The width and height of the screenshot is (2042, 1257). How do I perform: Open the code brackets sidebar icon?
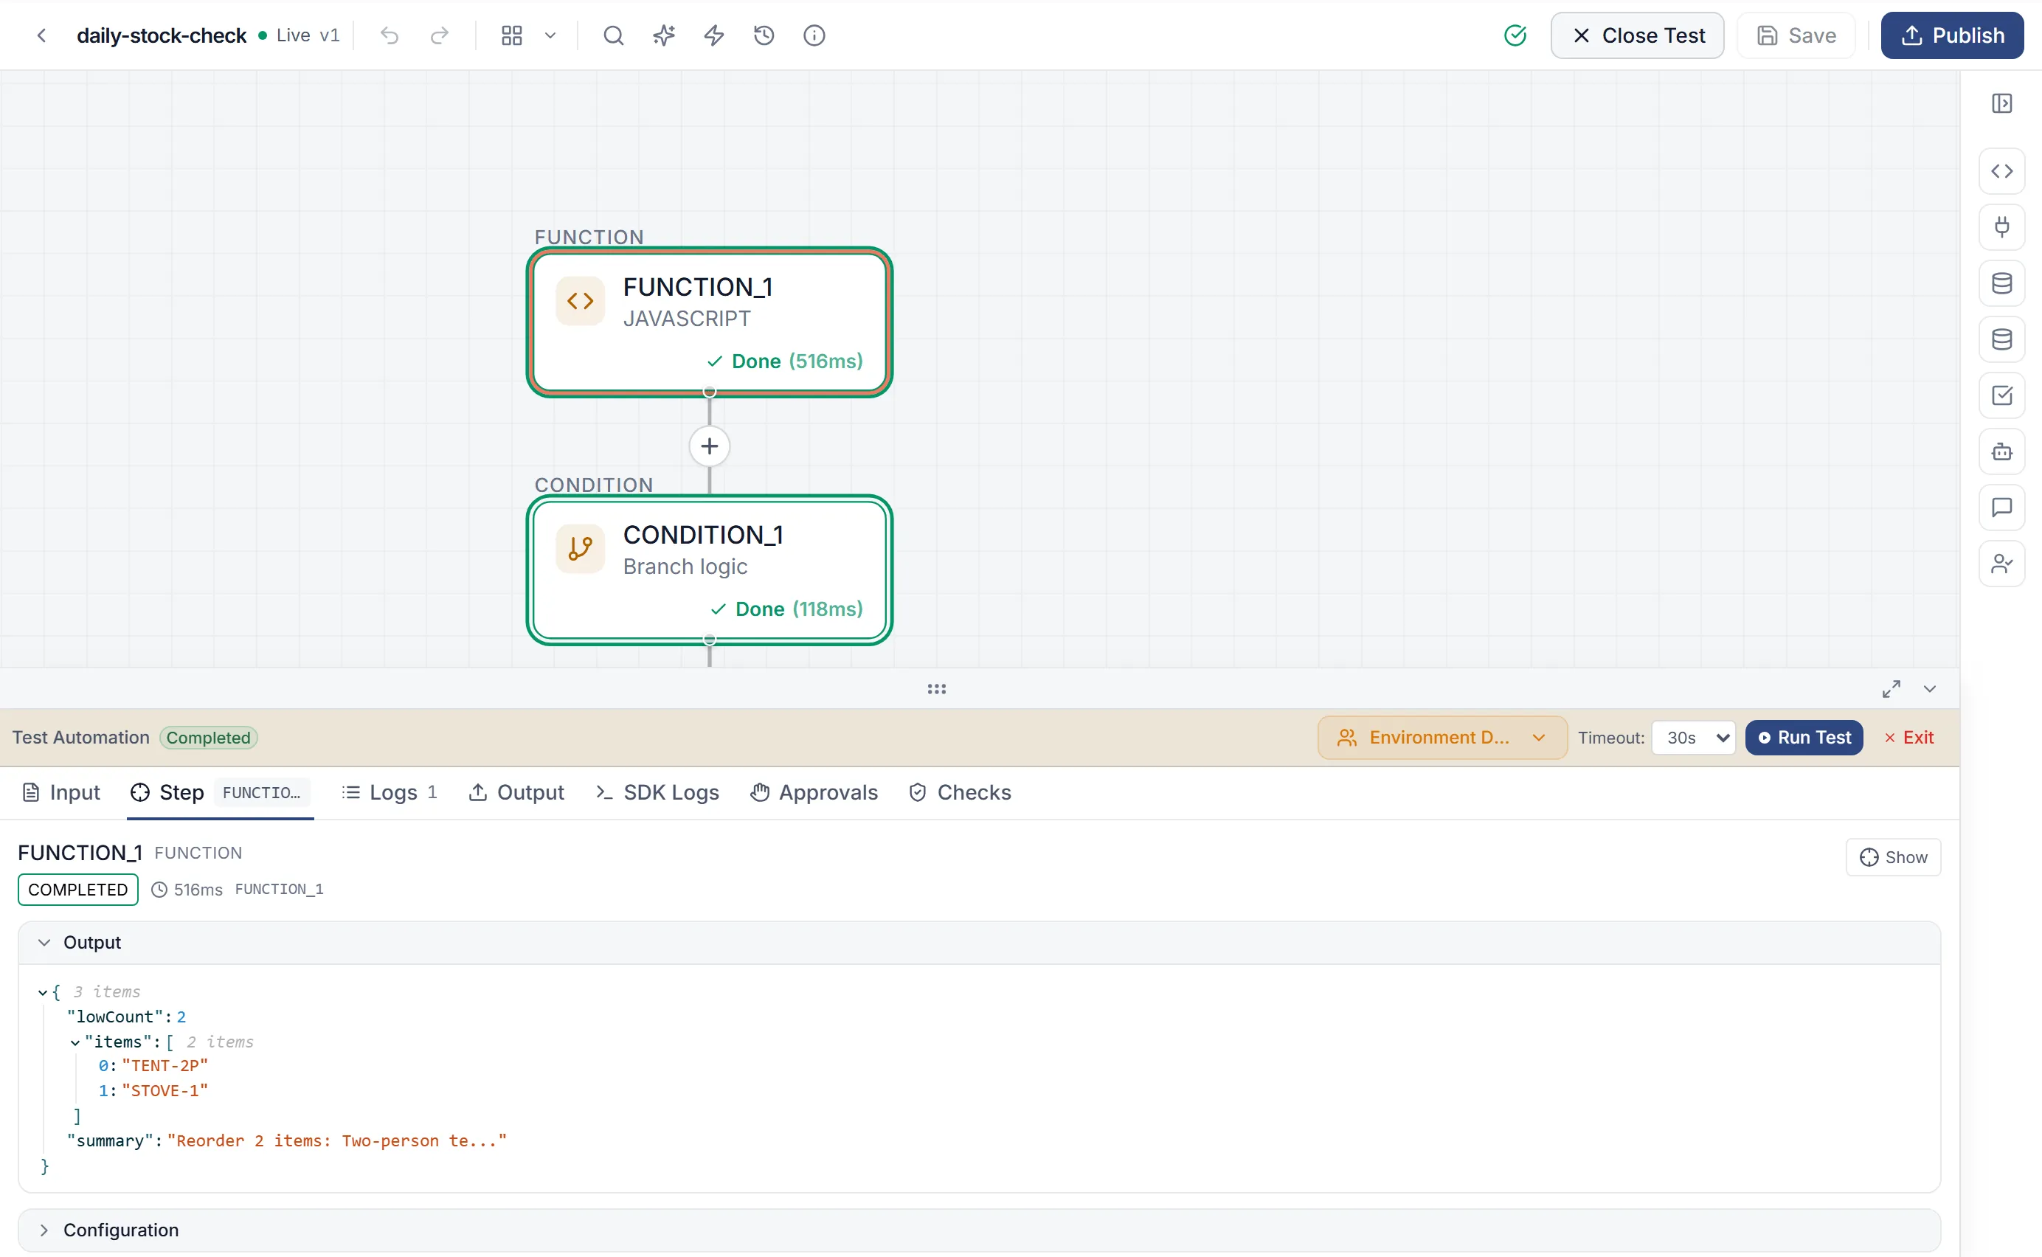2001,171
